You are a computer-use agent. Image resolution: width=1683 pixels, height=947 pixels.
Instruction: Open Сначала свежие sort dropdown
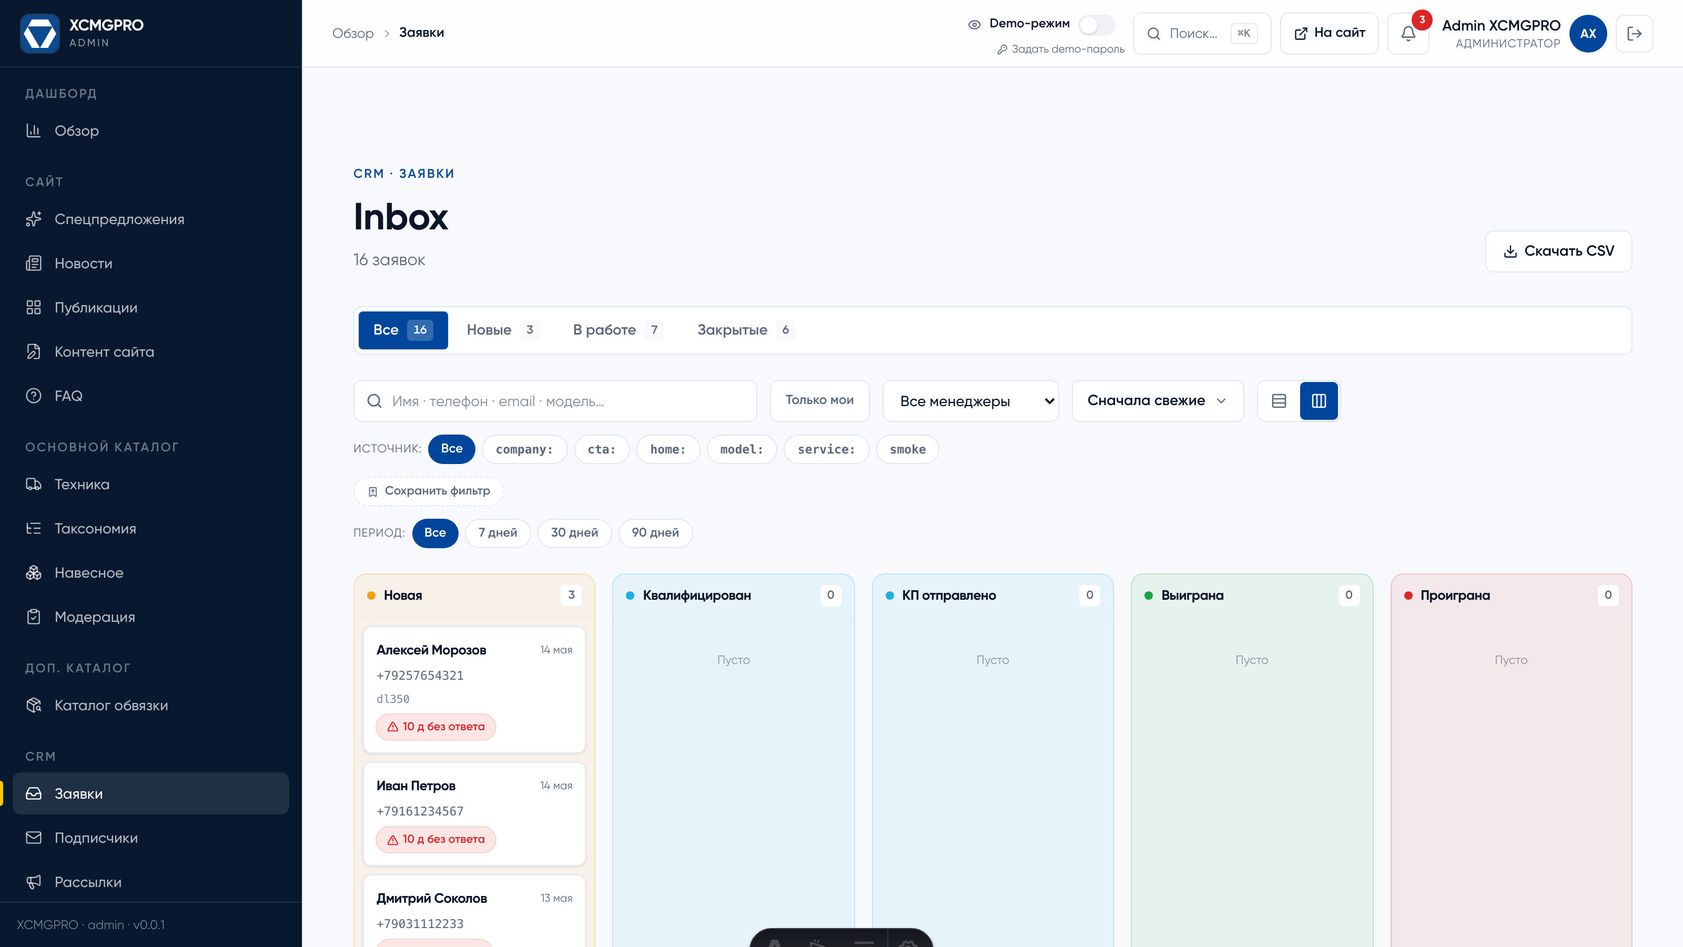[x=1157, y=400]
